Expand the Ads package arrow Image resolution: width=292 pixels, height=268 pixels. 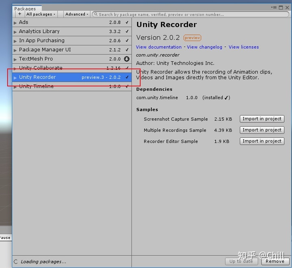tap(15, 23)
